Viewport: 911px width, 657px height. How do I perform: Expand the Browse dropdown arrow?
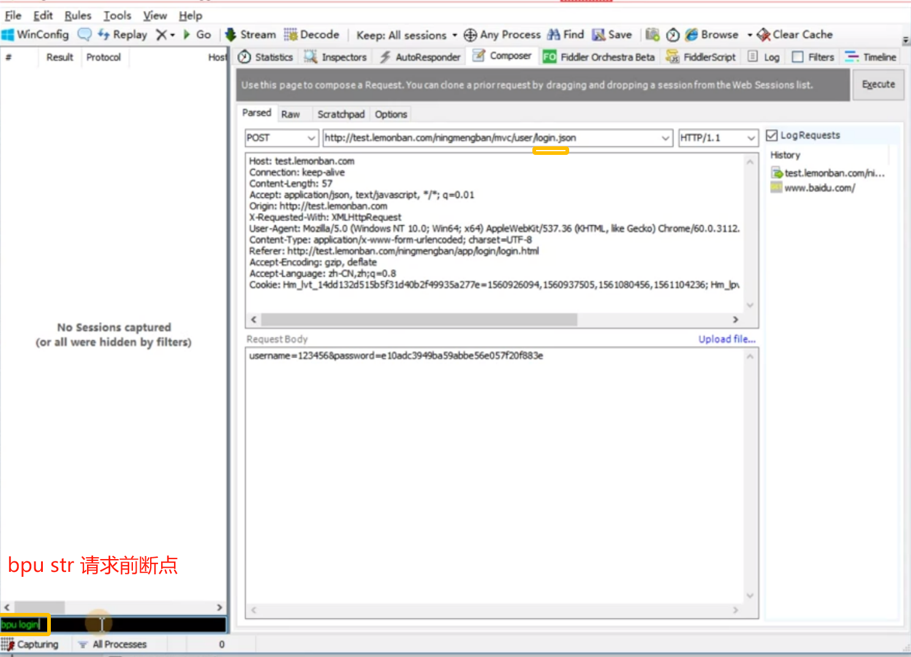tap(749, 35)
